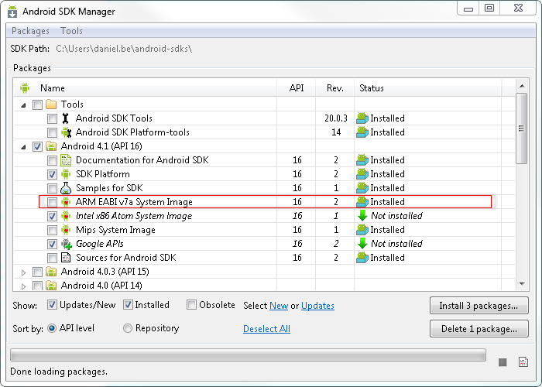Viewport: 542px width, 387px height.
Task: Click the Deselect All link
Action: pyautogui.click(x=266, y=329)
